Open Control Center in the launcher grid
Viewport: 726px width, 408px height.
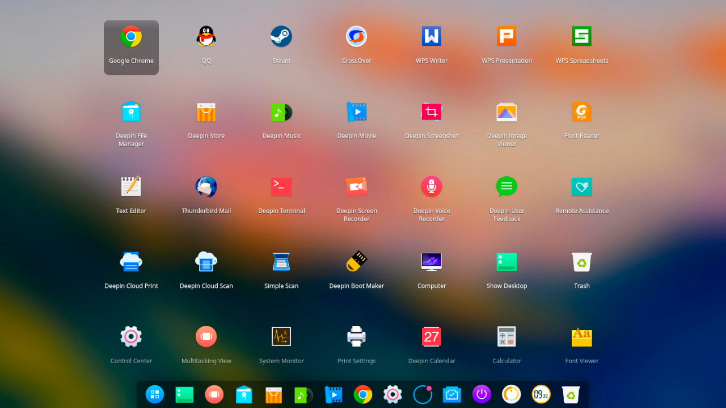click(x=131, y=337)
